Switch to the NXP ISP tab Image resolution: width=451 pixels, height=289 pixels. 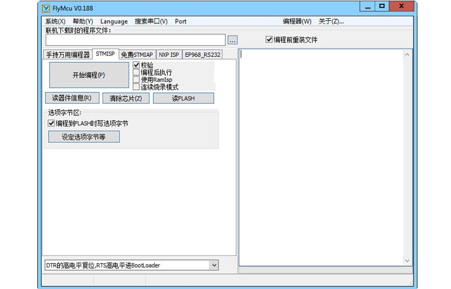pos(169,54)
